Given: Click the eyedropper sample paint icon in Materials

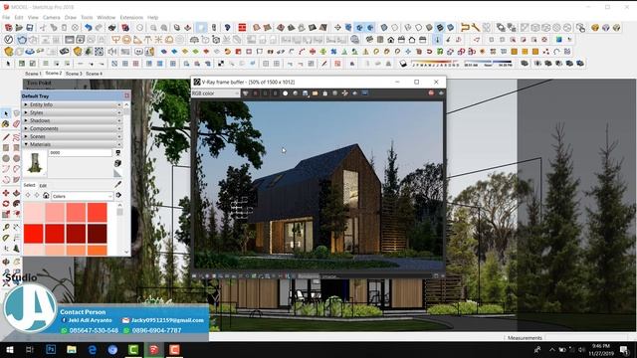Looking at the screenshot, I should 117,184.
